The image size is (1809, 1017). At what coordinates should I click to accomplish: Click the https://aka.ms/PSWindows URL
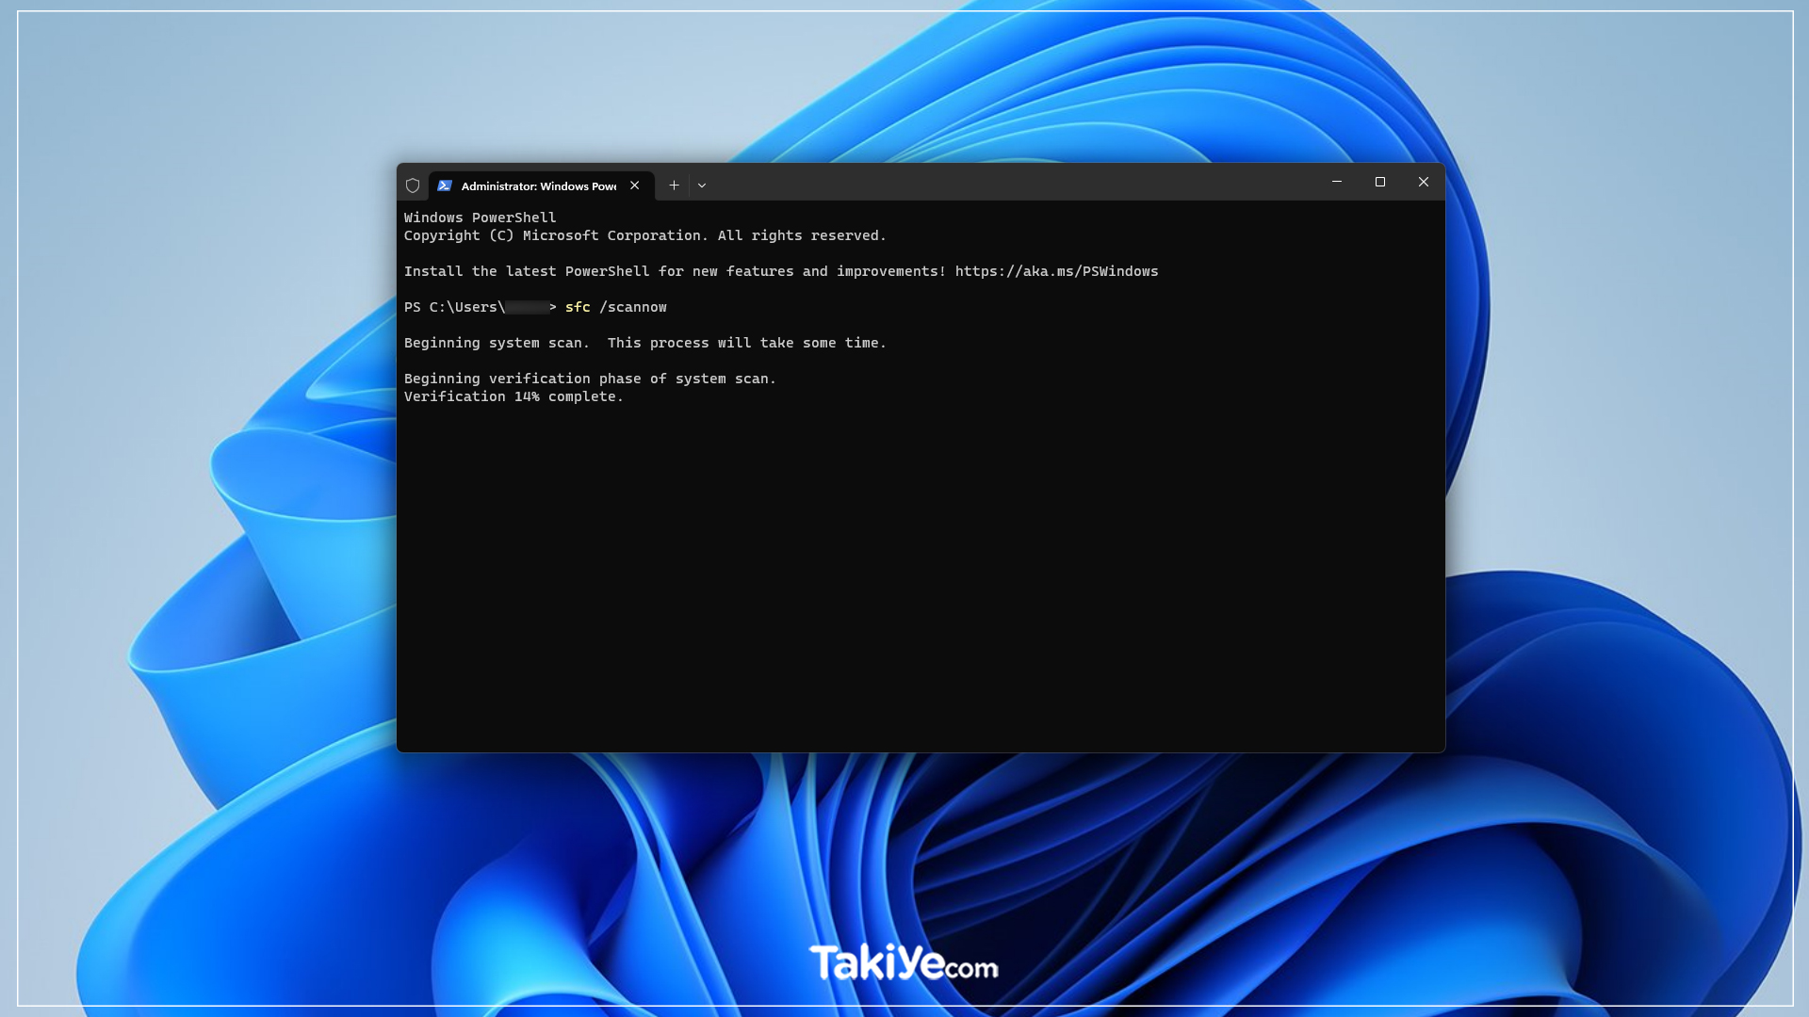tap(1057, 271)
